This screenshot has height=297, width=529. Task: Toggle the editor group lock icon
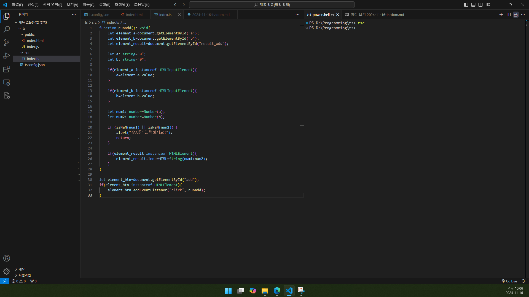click(516, 15)
